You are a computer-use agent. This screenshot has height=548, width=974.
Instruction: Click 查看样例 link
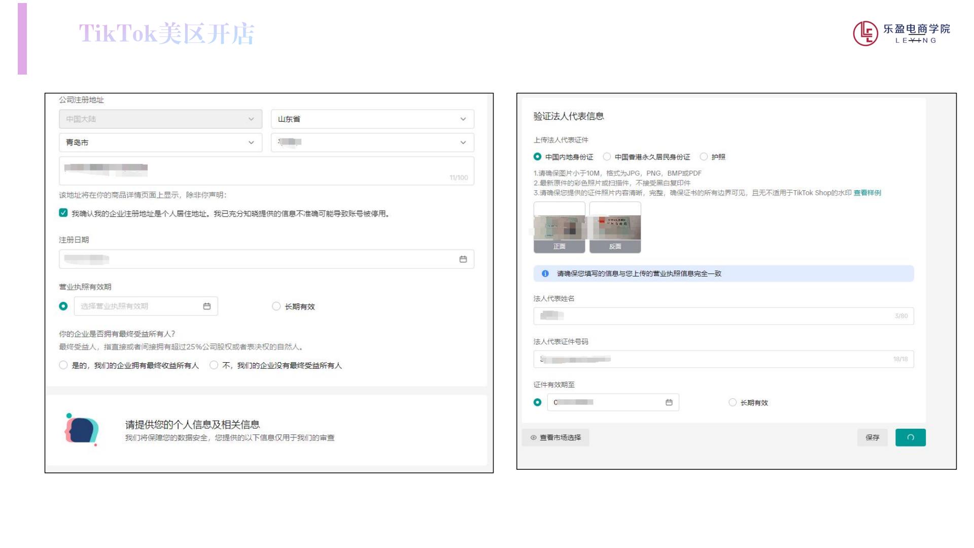pos(867,193)
